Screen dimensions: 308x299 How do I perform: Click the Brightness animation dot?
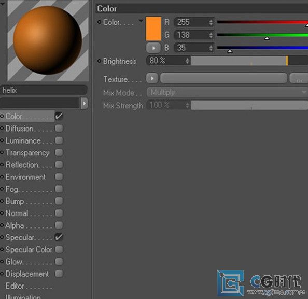point(100,61)
